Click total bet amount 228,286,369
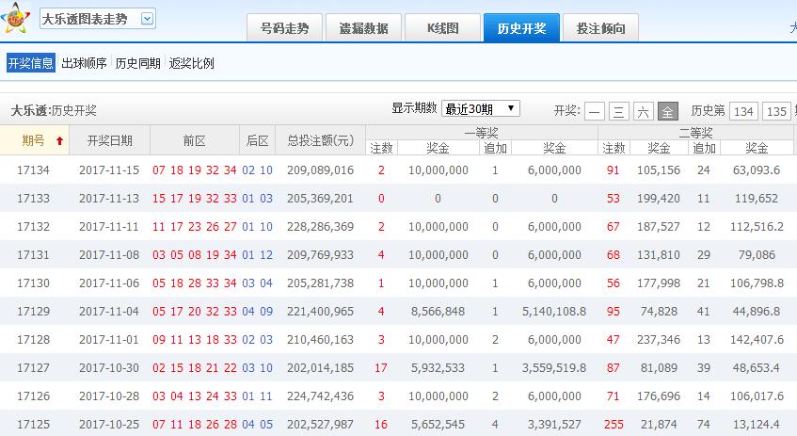 [x=320, y=226]
